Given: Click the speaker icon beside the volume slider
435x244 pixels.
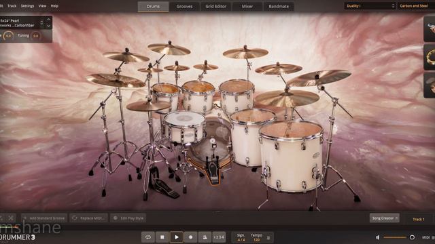Looking at the screenshot, I should tap(378, 237).
